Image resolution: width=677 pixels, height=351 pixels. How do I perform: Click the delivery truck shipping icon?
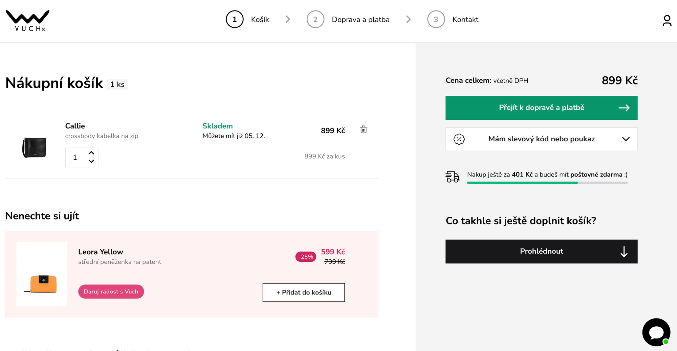point(453,176)
